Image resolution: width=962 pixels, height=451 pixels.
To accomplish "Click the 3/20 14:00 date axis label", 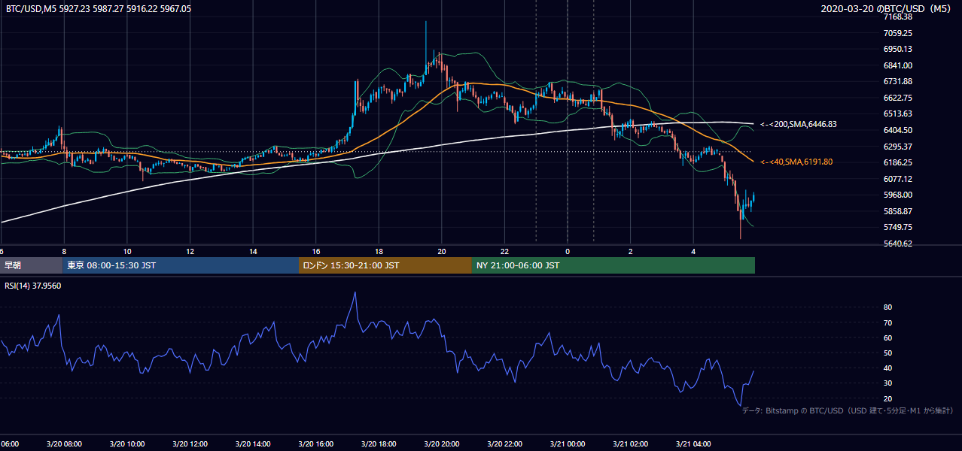I will (x=252, y=444).
